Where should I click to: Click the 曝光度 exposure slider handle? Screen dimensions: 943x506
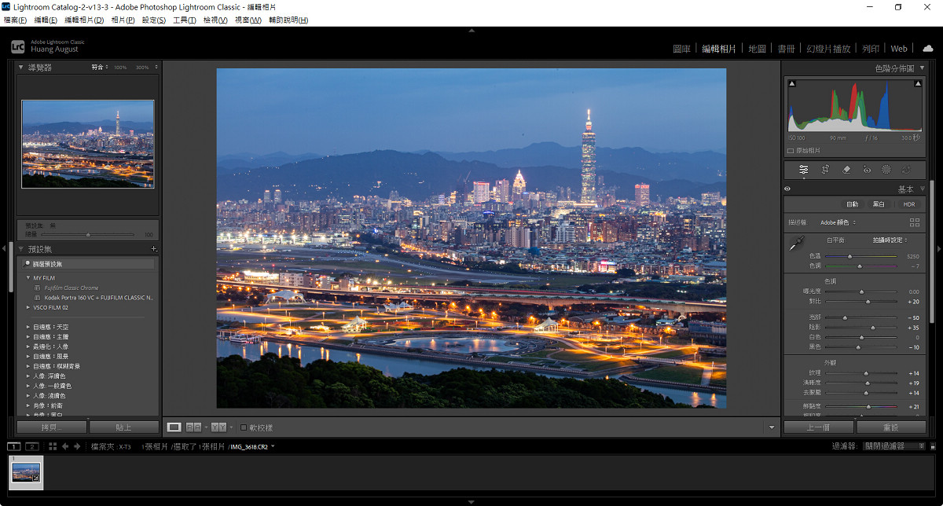[x=861, y=291]
